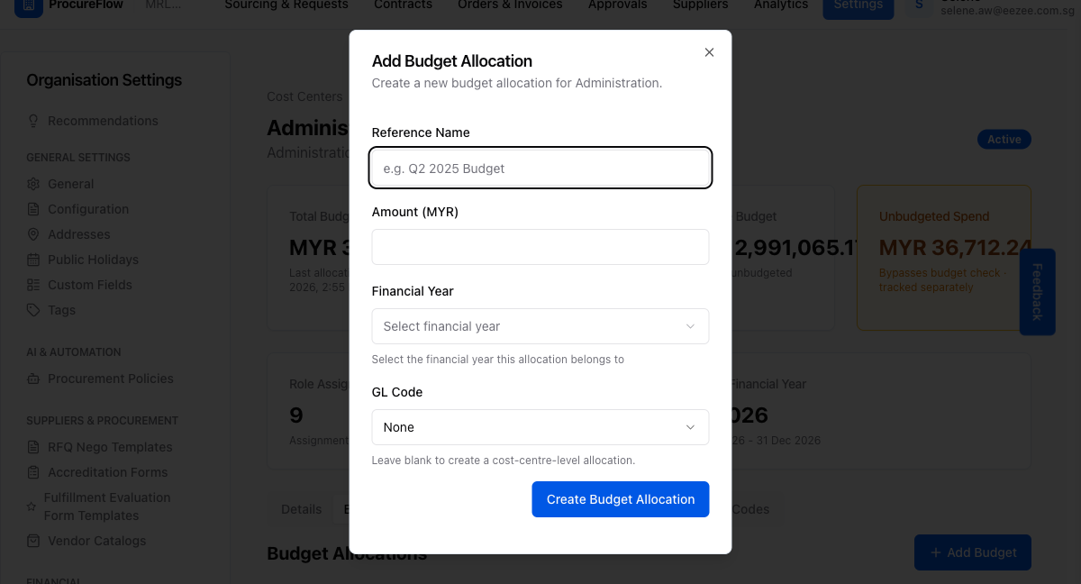Click the Active status badge

(1004, 140)
